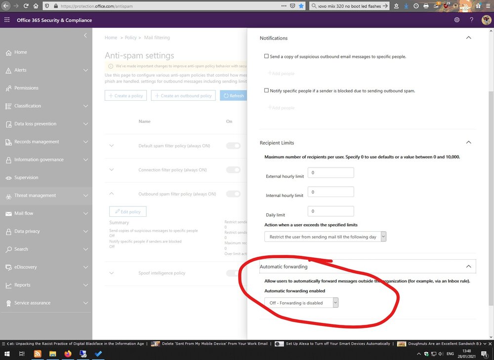The image size is (494, 360).
Task: Toggle the Default spam filter policy switch
Action: click(x=233, y=146)
